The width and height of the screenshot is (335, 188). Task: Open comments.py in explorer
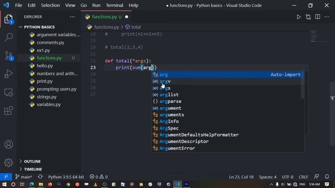coord(50,42)
